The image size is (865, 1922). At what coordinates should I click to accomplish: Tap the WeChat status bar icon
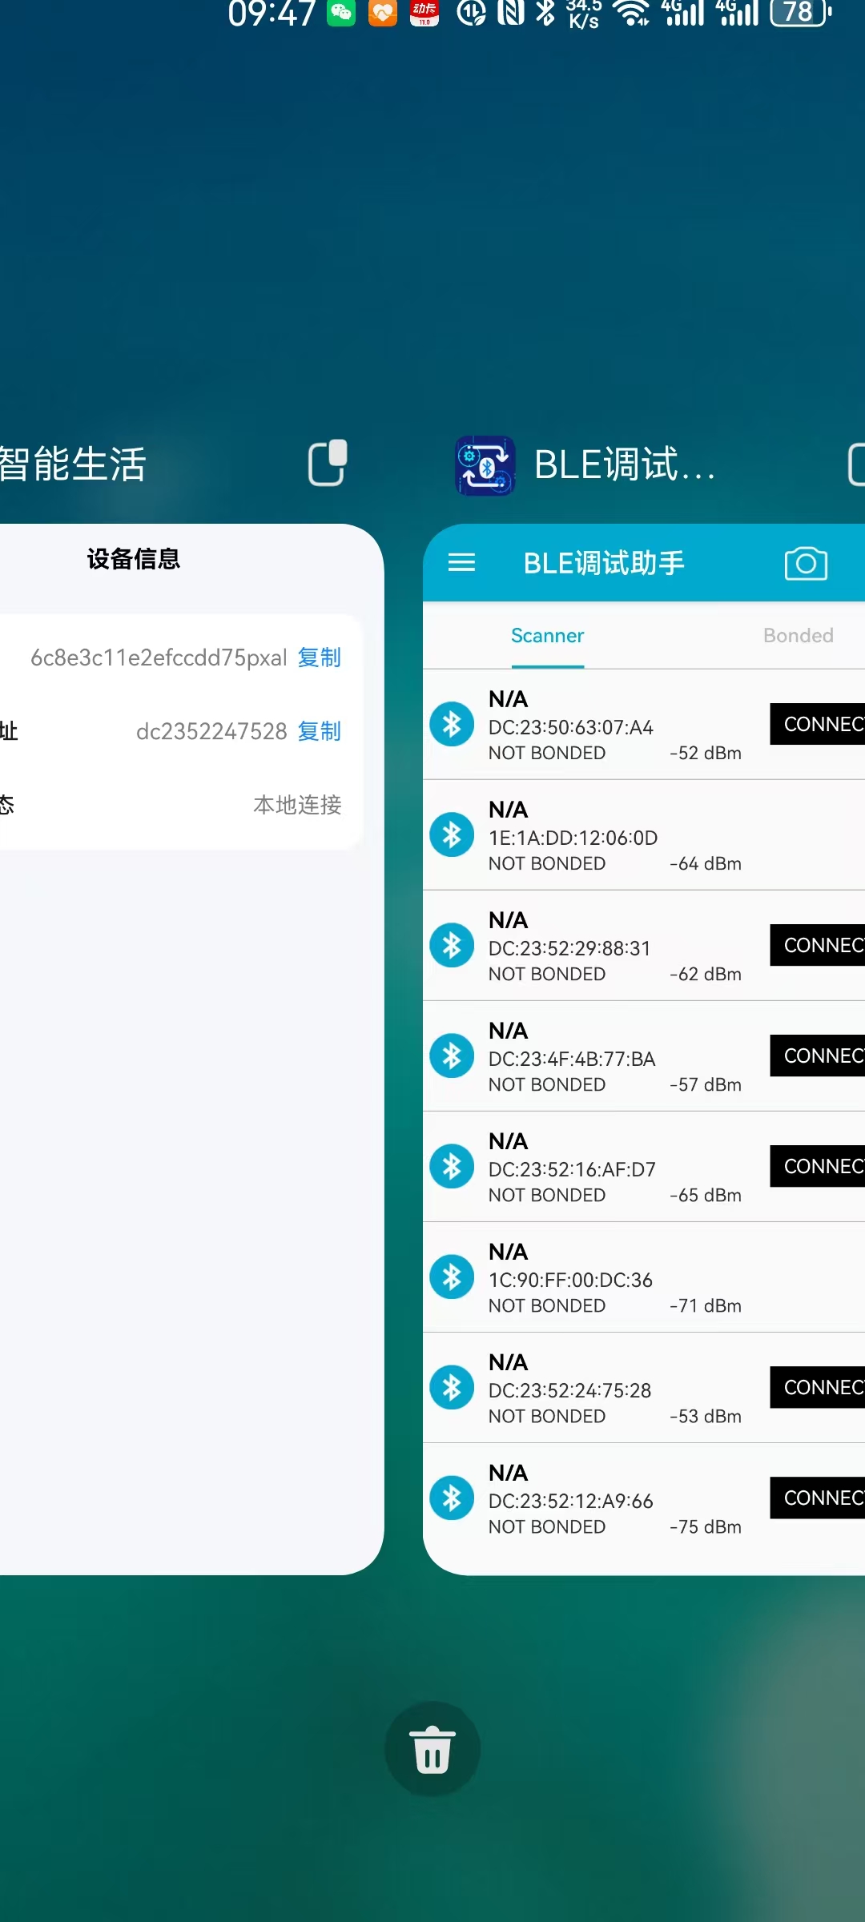click(341, 13)
